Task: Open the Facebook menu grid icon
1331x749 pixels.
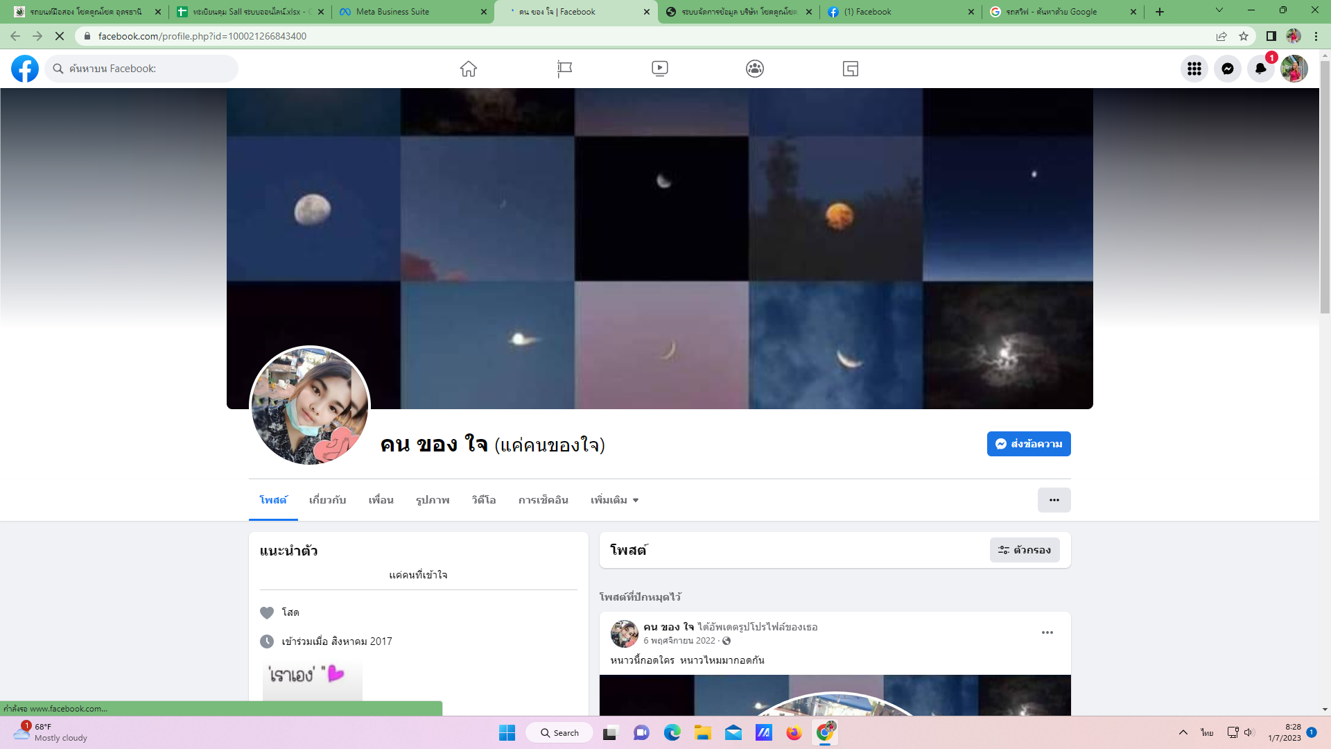Action: [x=1194, y=69]
